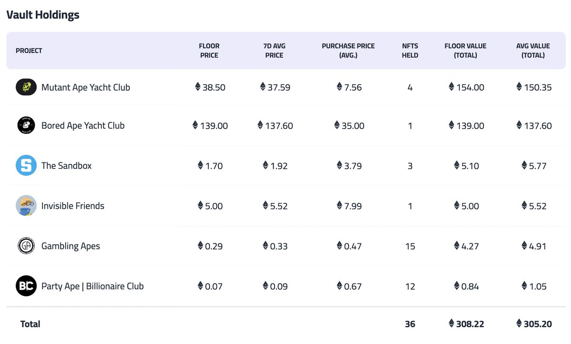Select Party Ape 7D avg price 0.09

pyautogui.click(x=275, y=287)
